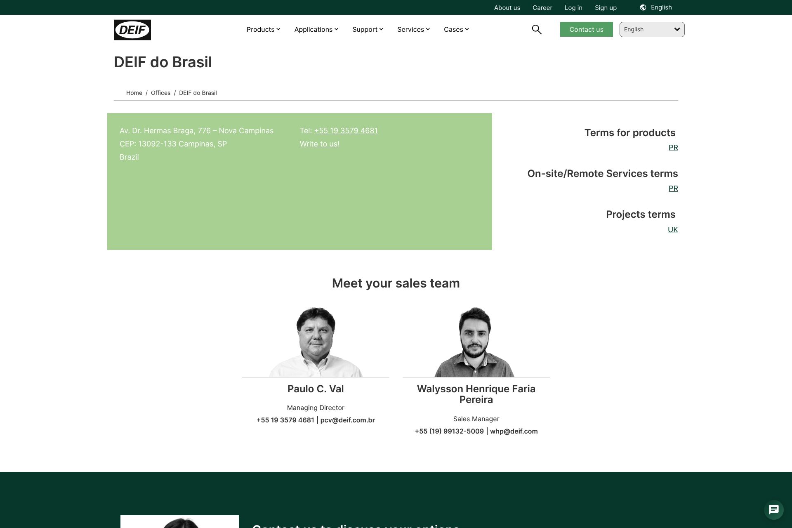Viewport: 792px width, 528px height.
Task: Click the green Contact us button
Action: (x=586, y=29)
